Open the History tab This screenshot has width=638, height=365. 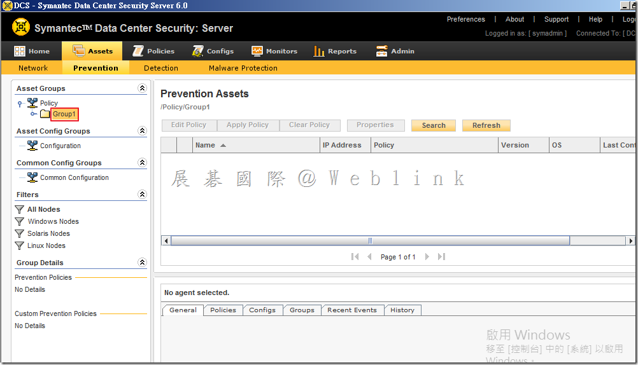point(402,310)
